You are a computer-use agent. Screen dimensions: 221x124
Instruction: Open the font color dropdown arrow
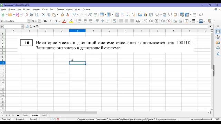(x=68, y=21)
